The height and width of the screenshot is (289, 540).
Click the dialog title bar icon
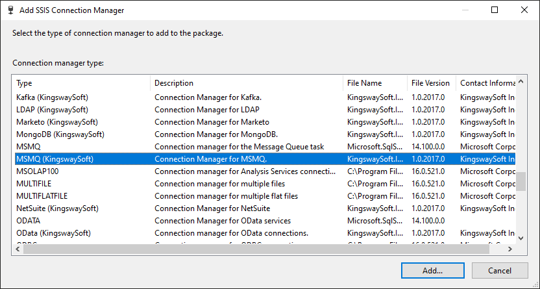(10, 10)
